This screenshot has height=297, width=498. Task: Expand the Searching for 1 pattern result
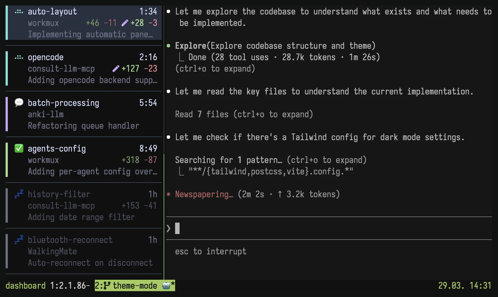click(x=270, y=160)
